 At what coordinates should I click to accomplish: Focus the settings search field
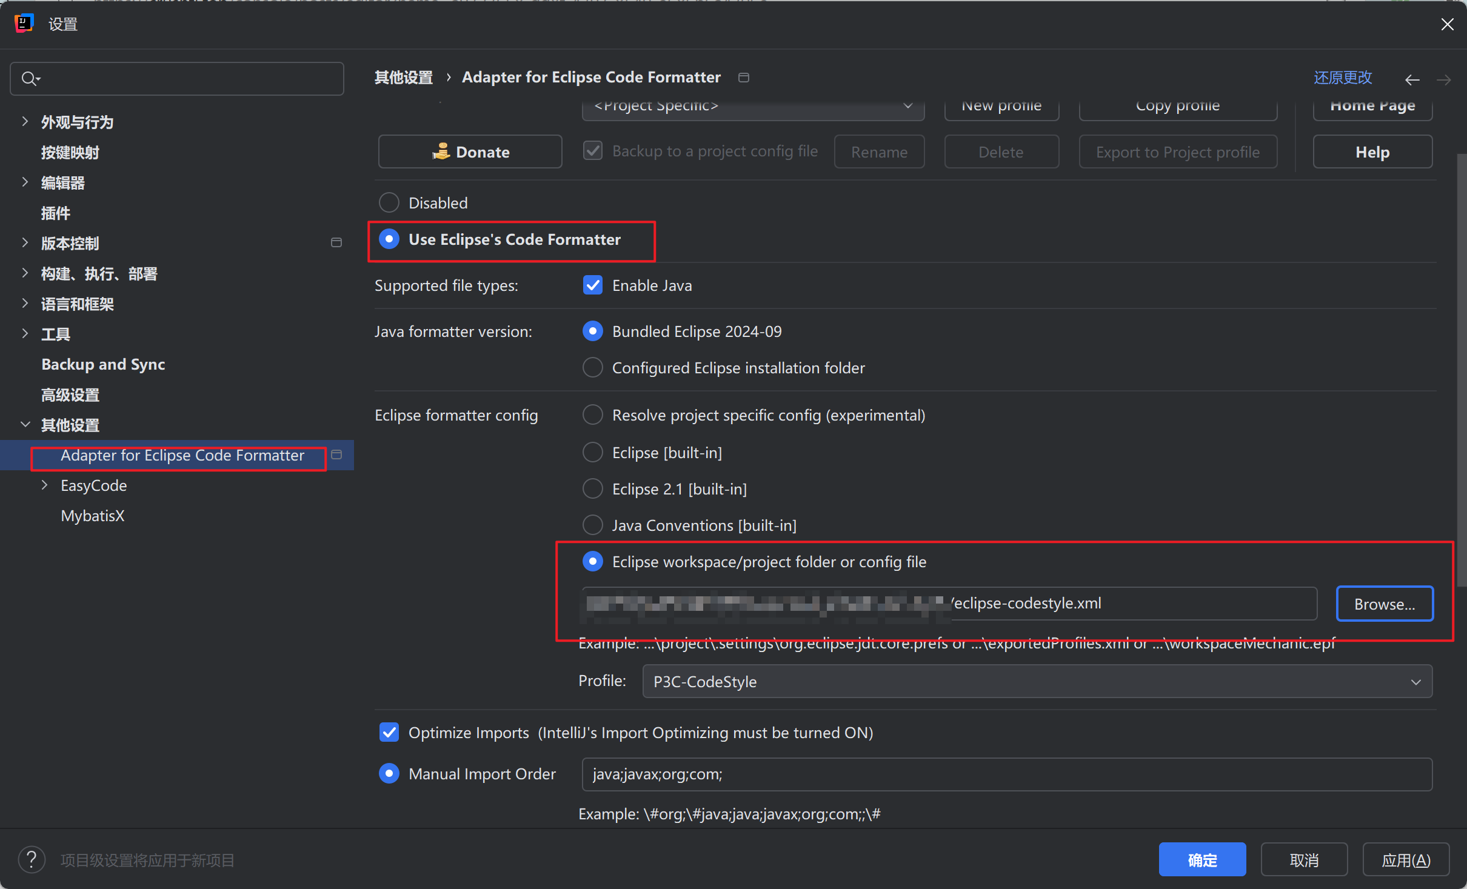click(x=177, y=79)
